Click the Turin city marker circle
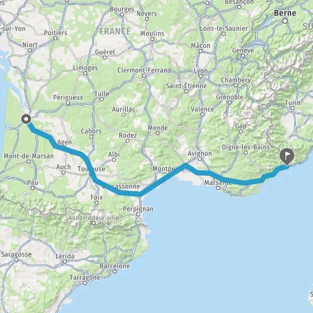Screen dimensions: 313x313 pos(293,108)
